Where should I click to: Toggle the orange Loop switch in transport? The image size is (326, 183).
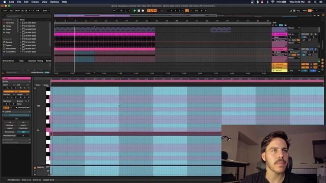click(187, 11)
